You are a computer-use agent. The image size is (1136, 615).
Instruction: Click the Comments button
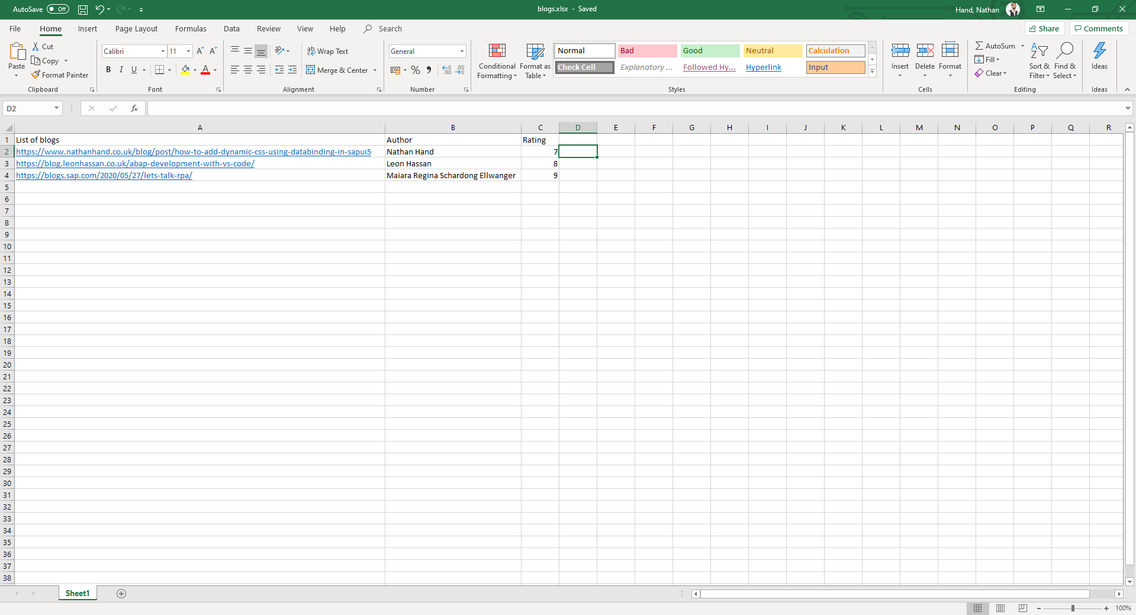click(1099, 28)
